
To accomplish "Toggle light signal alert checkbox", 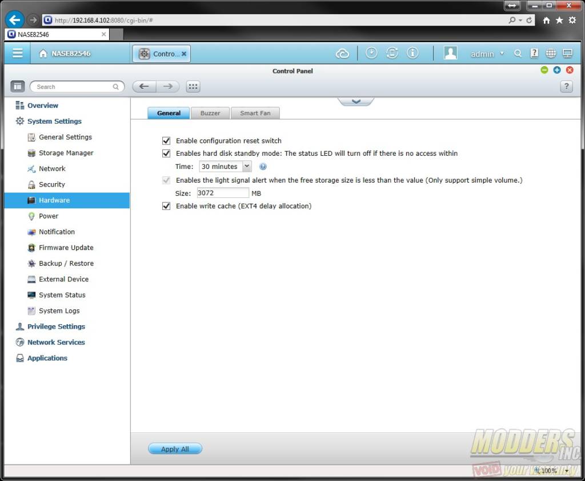I will click(166, 180).
